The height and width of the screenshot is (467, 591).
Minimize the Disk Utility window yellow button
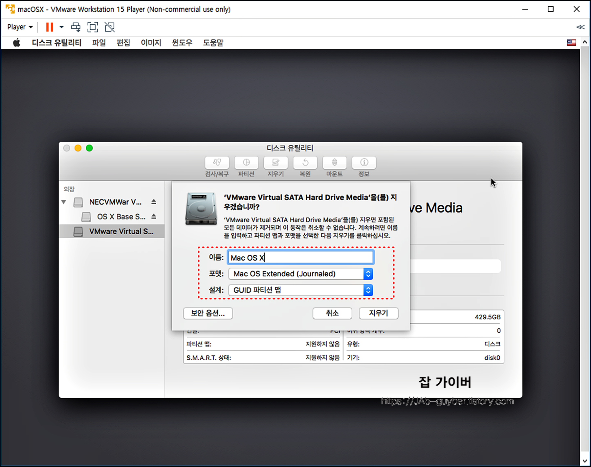click(78, 148)
